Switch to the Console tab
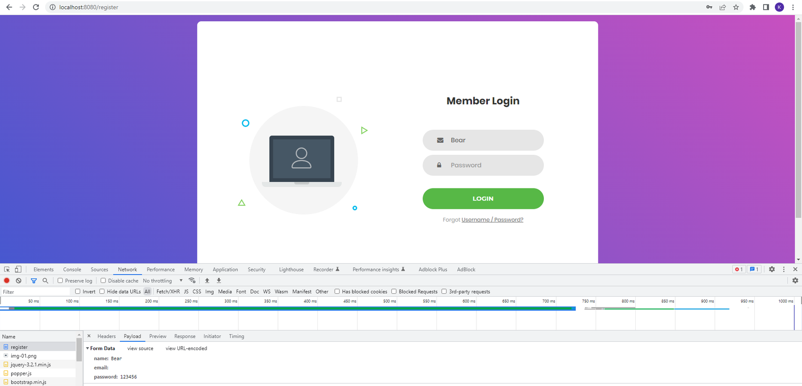 [72, 269]
